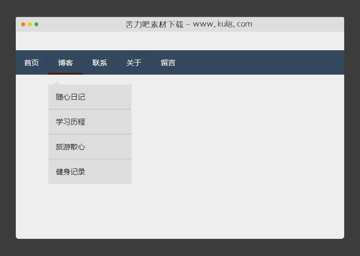Select 首页 in the navigation bar
Screen dimensions: 360x256
(31, 62)
